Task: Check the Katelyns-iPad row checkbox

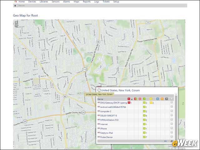Action: click(x=172, y=132)
